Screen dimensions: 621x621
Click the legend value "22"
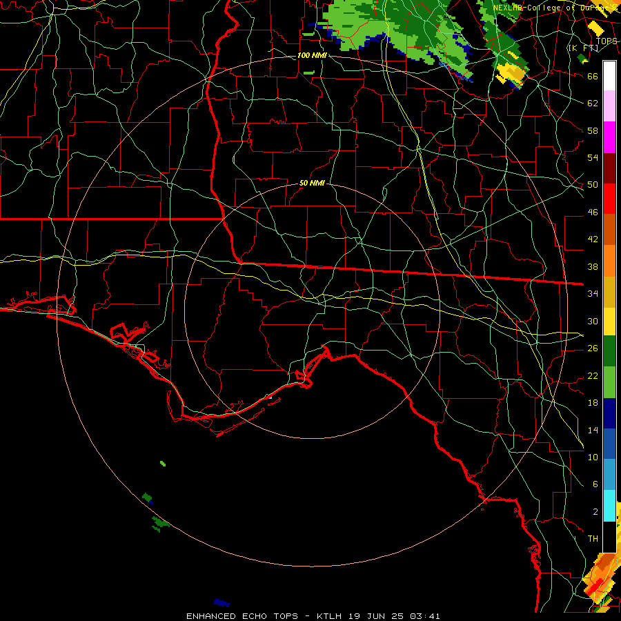click(x=593, y=375)
